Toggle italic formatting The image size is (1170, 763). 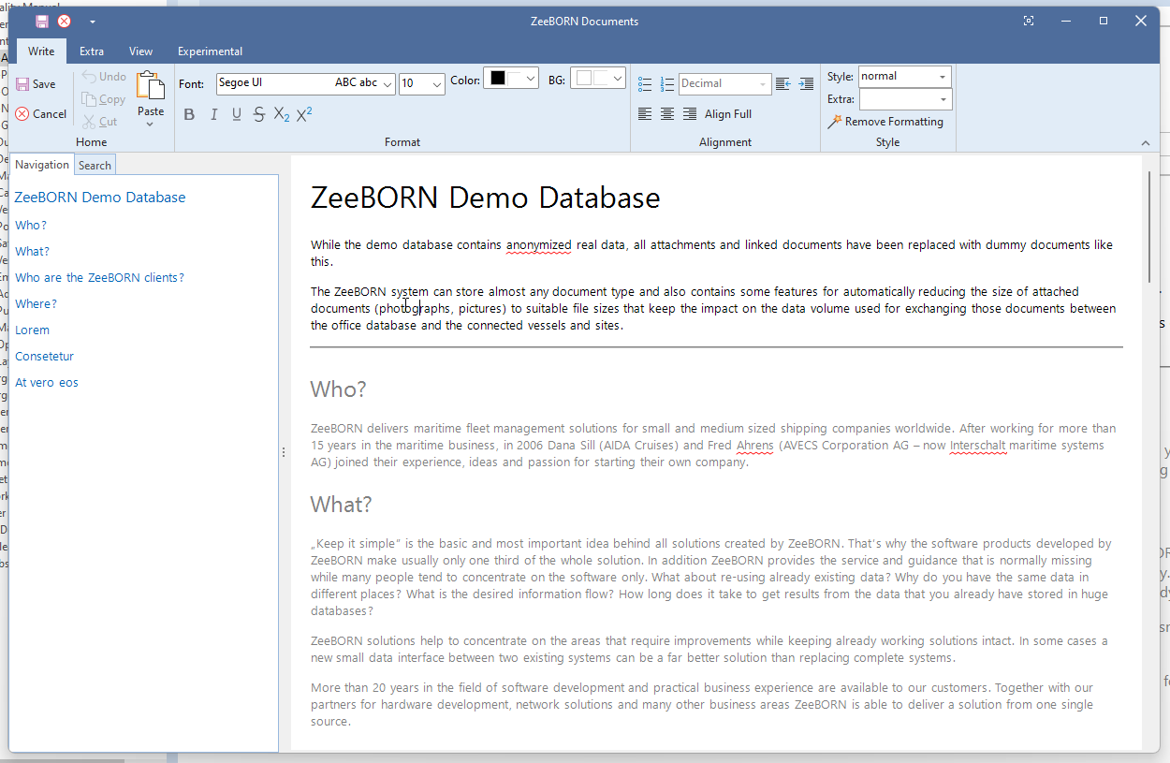pyautogui.click(x=213, y=115)
